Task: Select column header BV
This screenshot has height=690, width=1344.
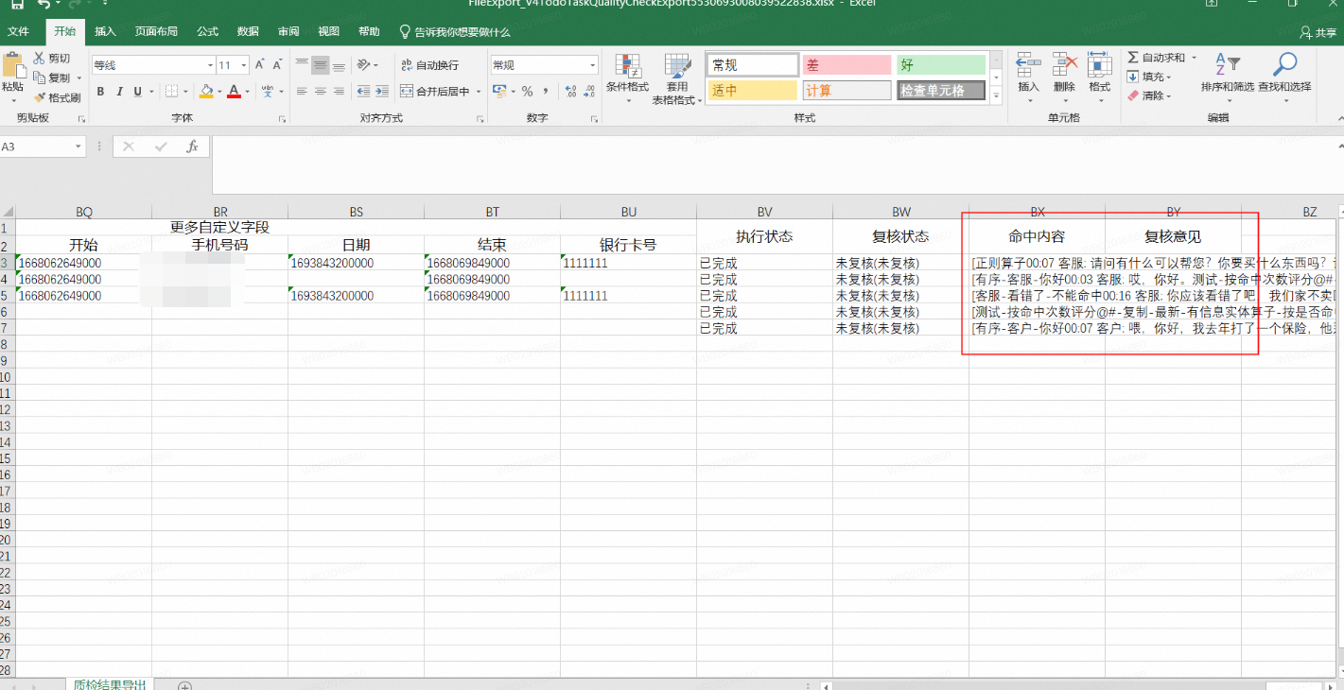Action: pos(764,212)
